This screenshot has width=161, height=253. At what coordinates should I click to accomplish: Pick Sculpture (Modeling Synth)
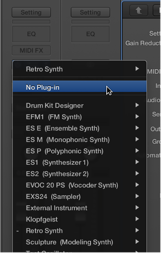pos(80,242)
